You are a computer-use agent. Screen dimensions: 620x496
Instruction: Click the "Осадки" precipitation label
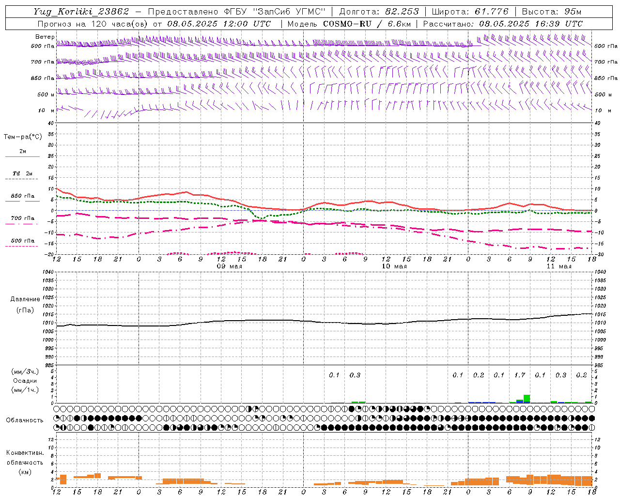tap(25, 381)
